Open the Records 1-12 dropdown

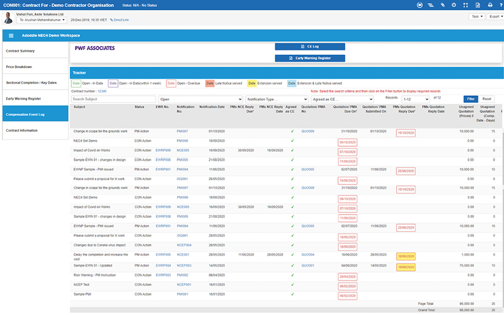416,100
